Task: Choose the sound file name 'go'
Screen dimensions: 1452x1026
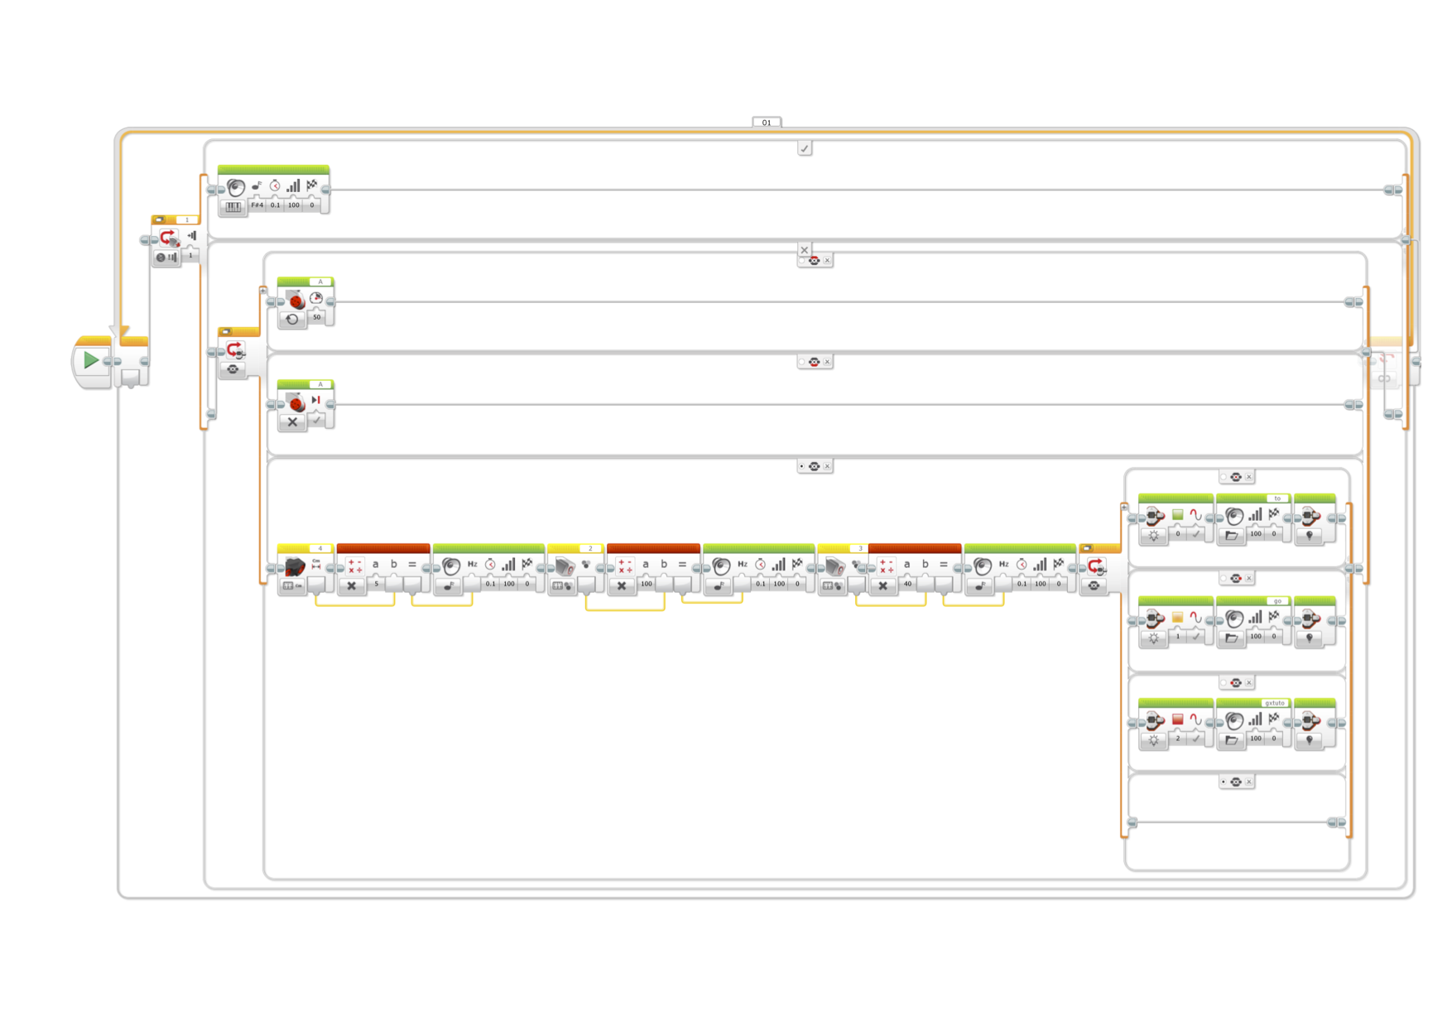Action: click(x=1277, y=601)
